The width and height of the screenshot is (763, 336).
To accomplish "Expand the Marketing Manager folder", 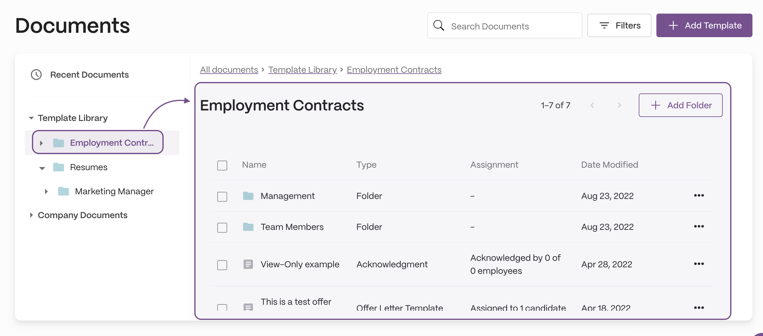I will click(x=46, y=192).
